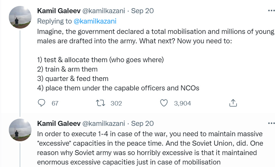Click the 3,904 likes count

(182, 103)
